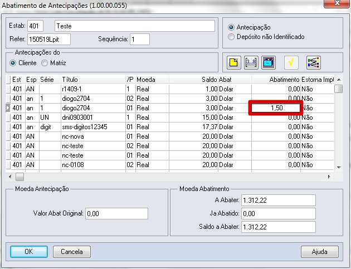
Task: Click the colored relationship diagram icon
Action: [314, 62]
